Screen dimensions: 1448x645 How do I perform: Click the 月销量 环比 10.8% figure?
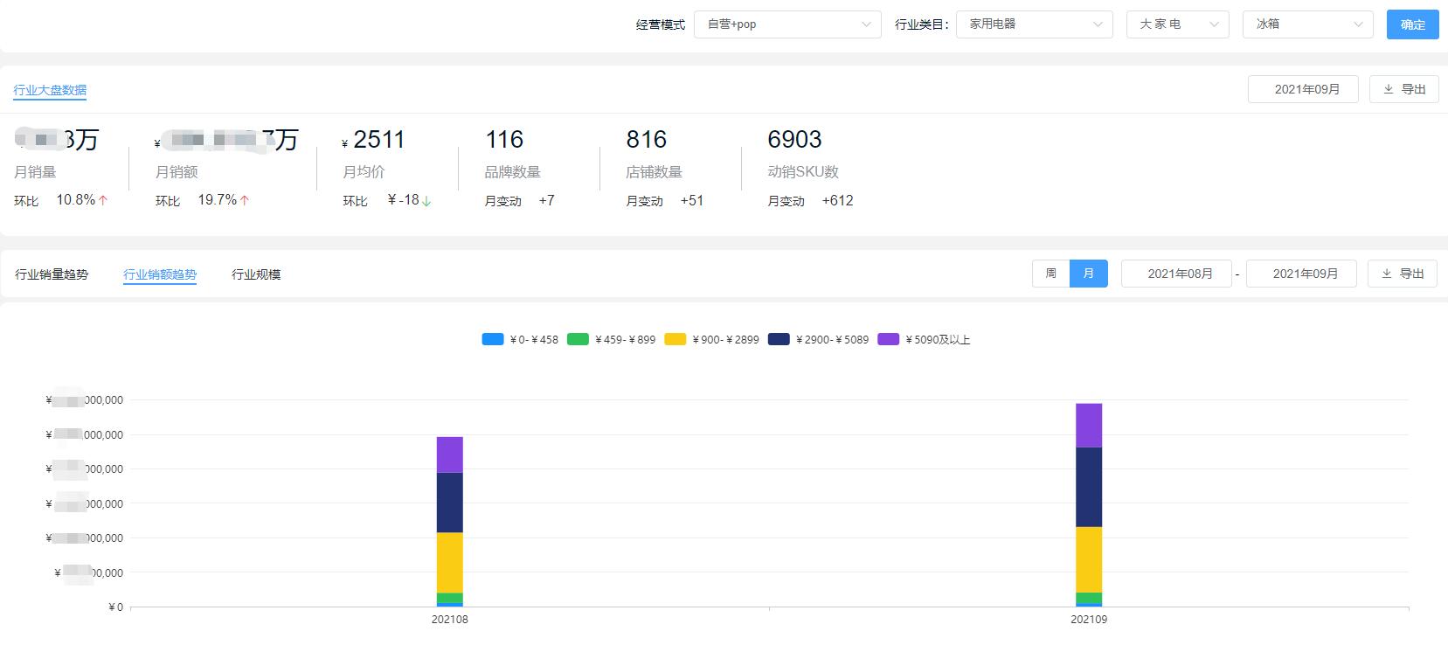(x=76, y=200)
